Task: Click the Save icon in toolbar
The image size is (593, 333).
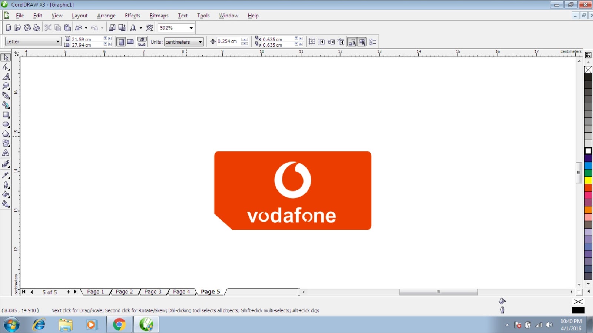Action: tap(27, 28)
